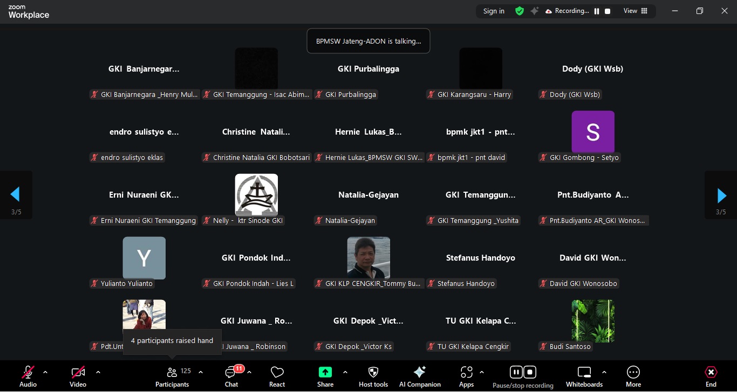Unmute microphone with the Audio button
The width and height of the screenshot is (737, 392).
pyautogui.click(x=28, y=376)
